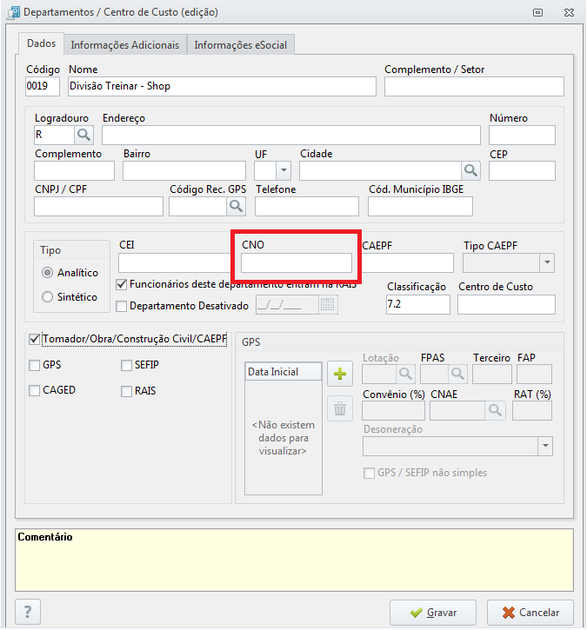Screen dimensions: 587x630
Task: Check the GPS checkbox
Action: [35, 365]
